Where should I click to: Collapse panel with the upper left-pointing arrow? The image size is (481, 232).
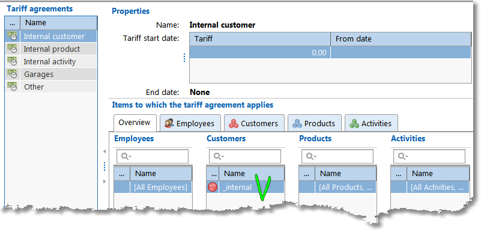click(x=104, y=151)
